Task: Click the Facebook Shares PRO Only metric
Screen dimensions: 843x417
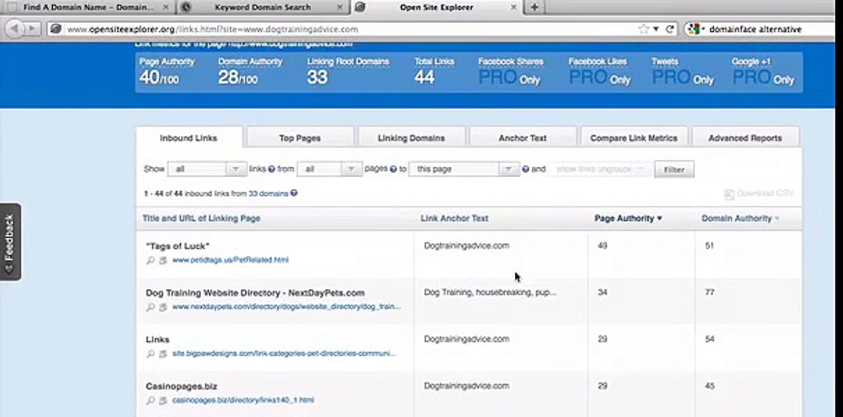Action: tap(511, 72)
